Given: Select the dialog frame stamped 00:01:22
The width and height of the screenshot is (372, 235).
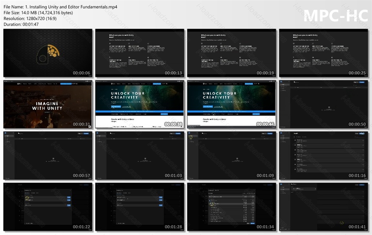Looking at the screenshot, I should click(x=48, y=207).
